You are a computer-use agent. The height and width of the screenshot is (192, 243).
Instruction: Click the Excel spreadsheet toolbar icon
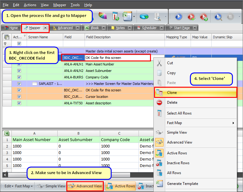126,16
